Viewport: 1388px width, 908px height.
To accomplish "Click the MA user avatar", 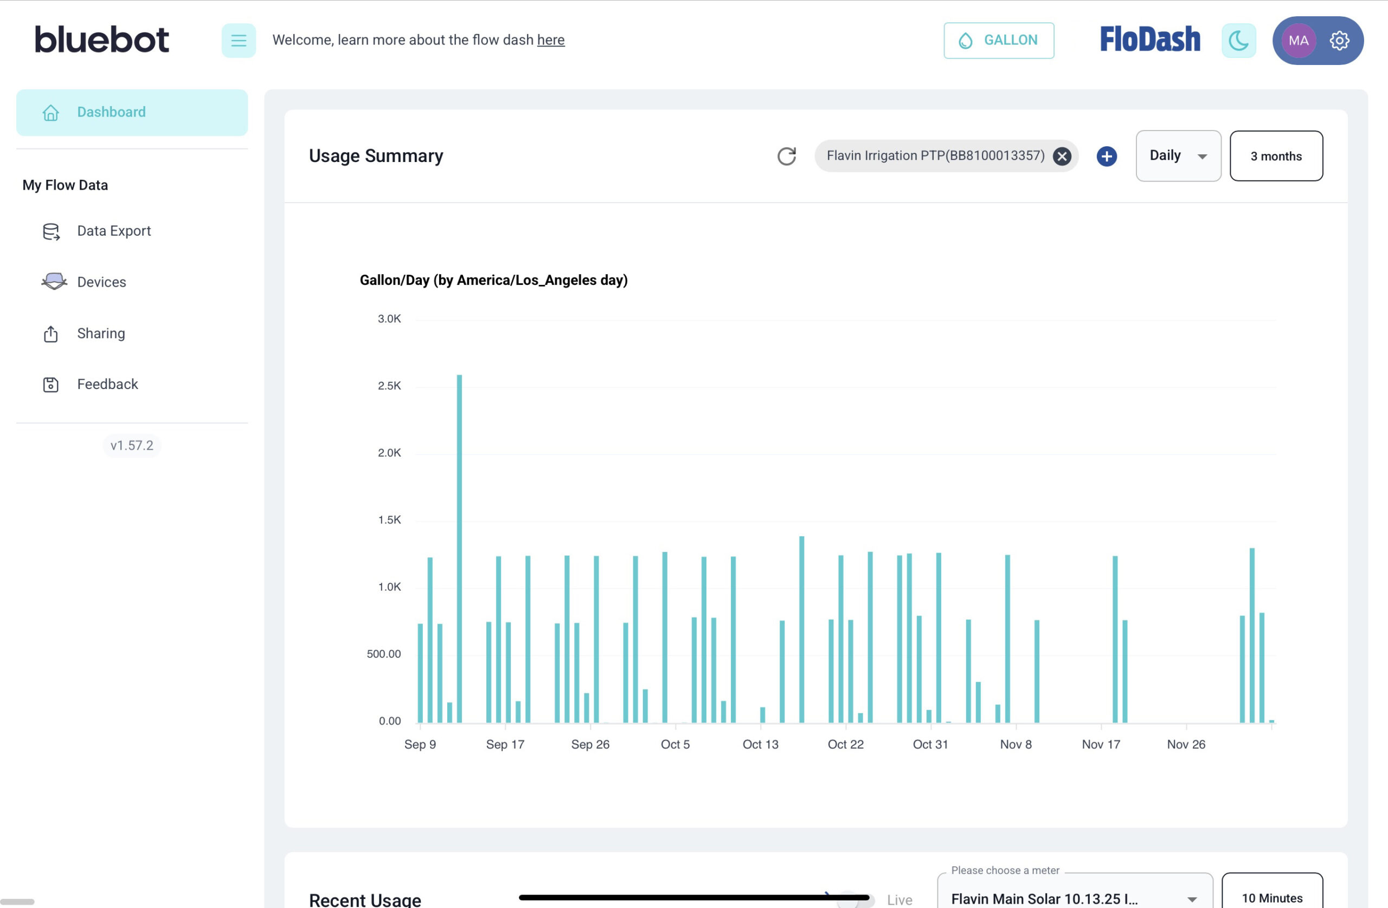I will point(1298,40).
